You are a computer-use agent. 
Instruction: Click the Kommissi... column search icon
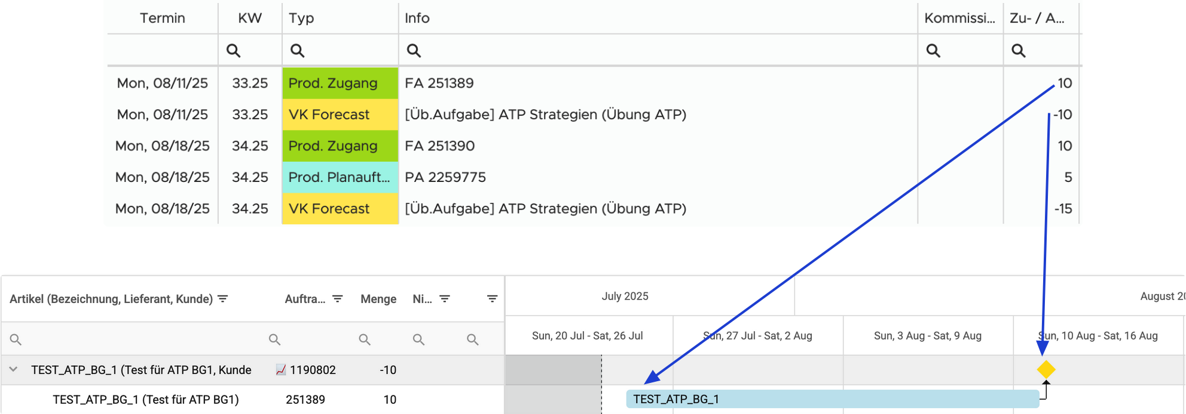933,51
